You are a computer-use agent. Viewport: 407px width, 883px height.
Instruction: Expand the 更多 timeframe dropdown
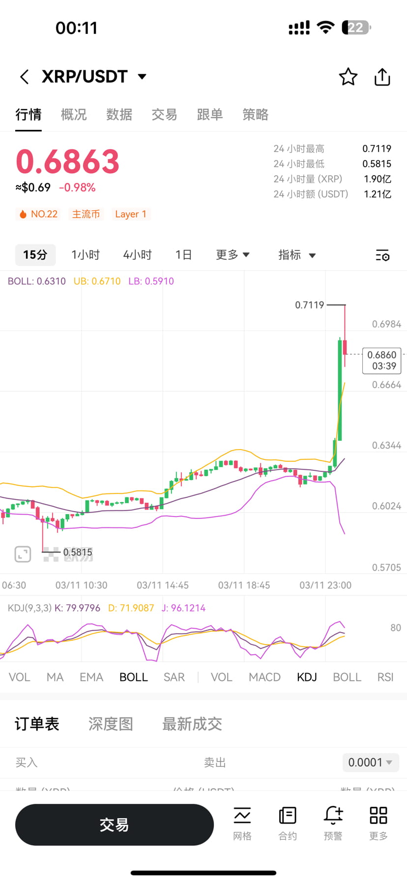tap(233, 255)
